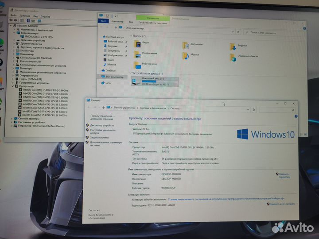Screen dimensions: 319x239
Task: Expand Аудиовходы и аудиовыходы category
Action: pyautogui.click(x=15, y=30)
